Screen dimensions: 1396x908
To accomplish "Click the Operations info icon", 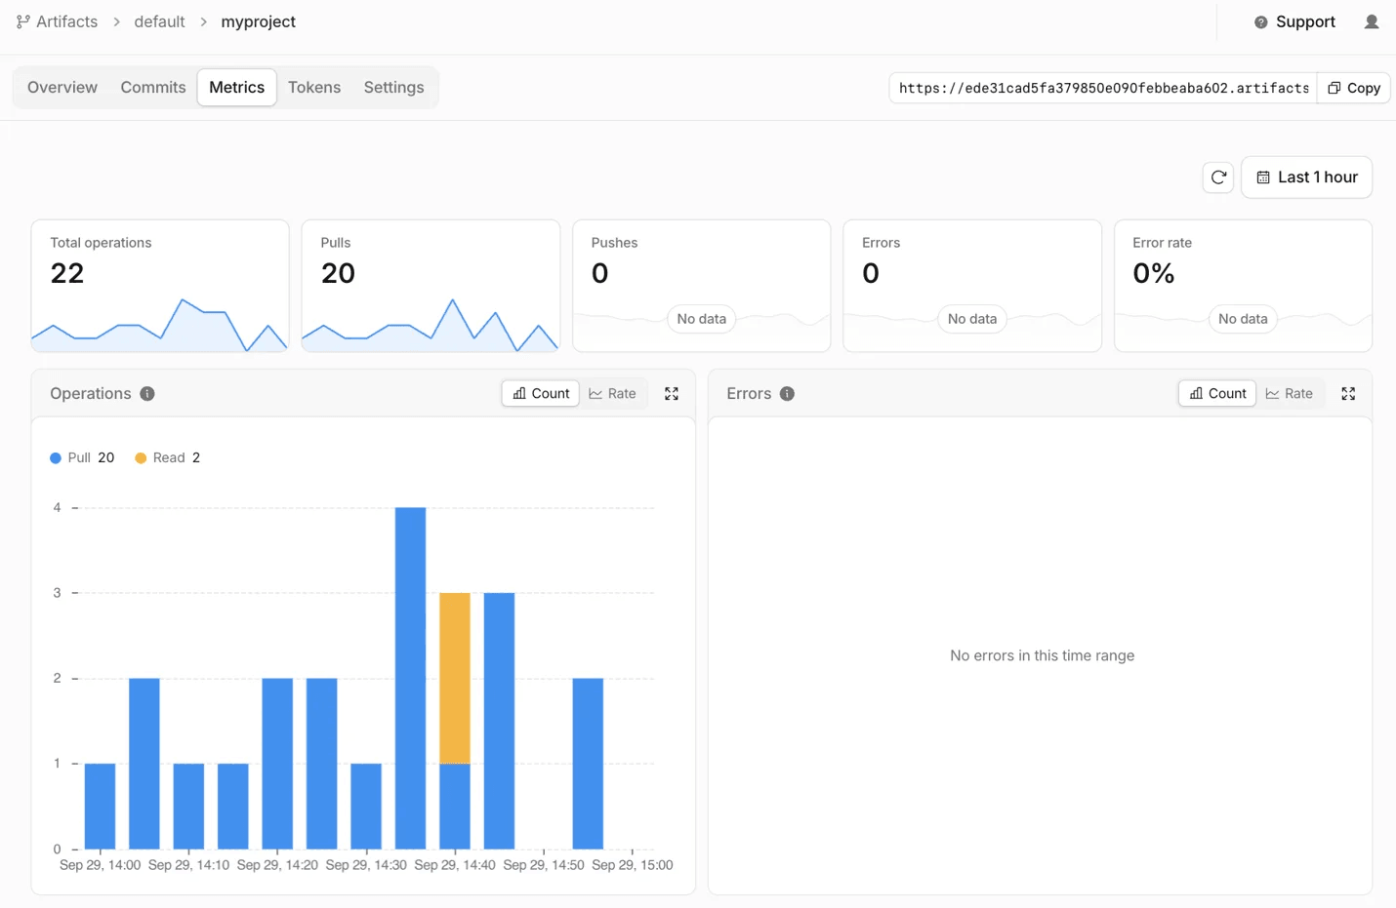I will click(x=147, y=394).
